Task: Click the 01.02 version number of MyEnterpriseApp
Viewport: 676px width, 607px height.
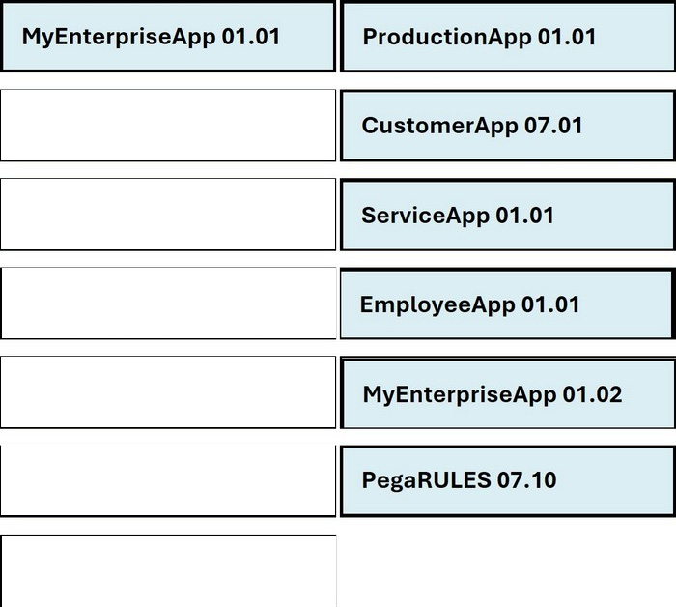Action: point(592,394)
